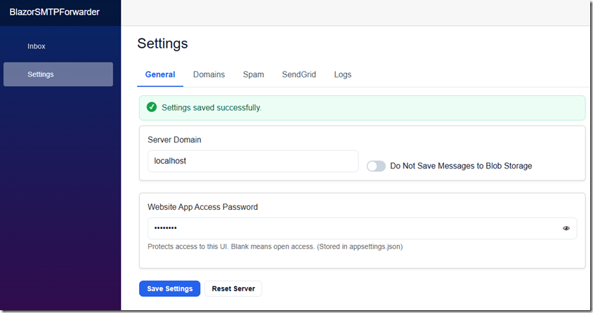This screenshot has width=593, height=313.
Task: Toggle Do Not Save Messages to Blob Storage
Action: [x=376, y=166]
